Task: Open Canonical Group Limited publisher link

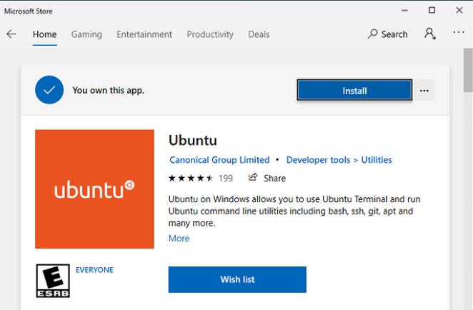Action: (219, 160)
